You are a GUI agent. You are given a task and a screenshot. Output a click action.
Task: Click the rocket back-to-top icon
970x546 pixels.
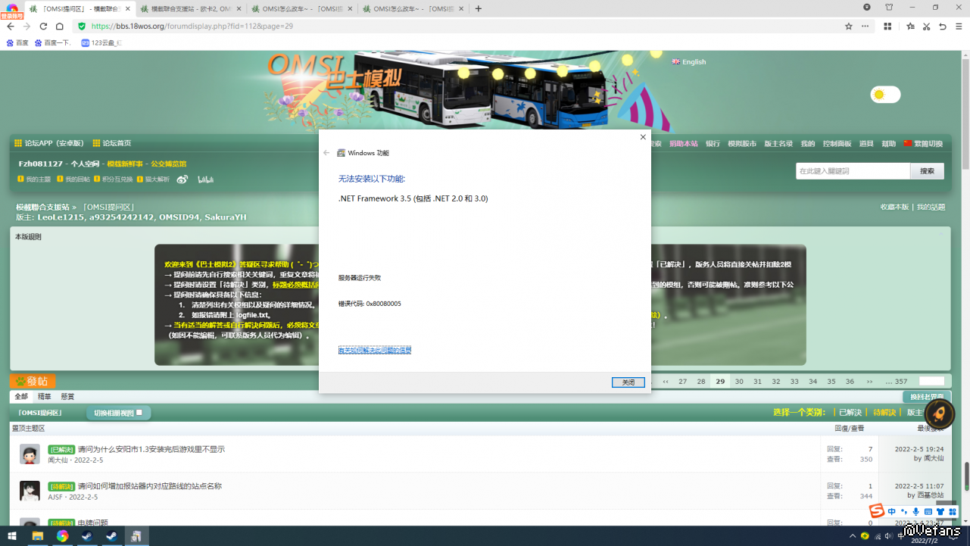tap(939, 414)
